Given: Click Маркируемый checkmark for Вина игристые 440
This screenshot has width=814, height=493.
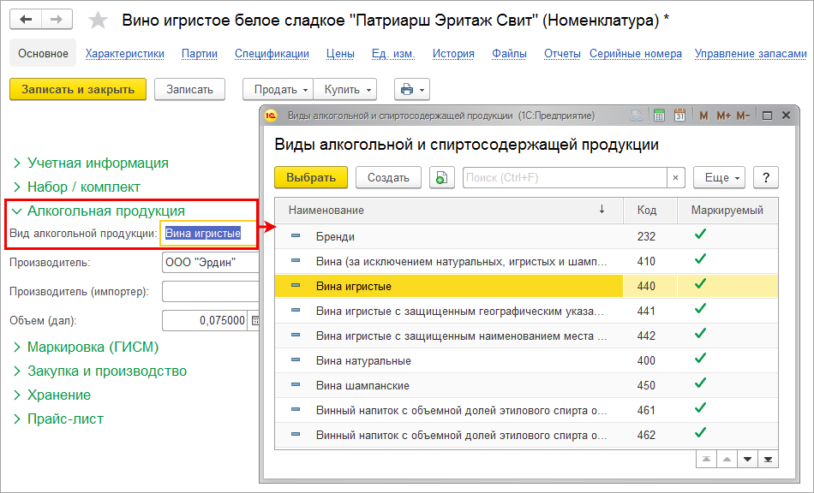Looking at the screenshot, I should [700, 284].
